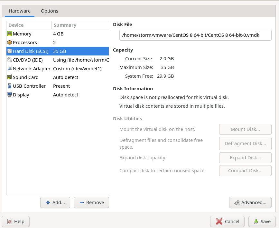Image resolution: width=279 pixels, height=228 pixels.
Task: Click the Processors CPU icon
Action: (x=10, y=43)
